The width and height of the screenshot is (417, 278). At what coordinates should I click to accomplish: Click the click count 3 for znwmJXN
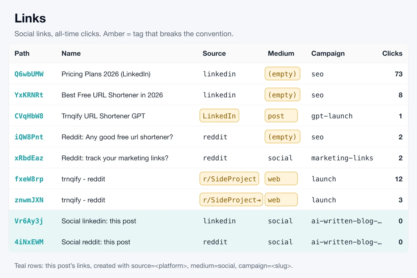coord(400,200)
